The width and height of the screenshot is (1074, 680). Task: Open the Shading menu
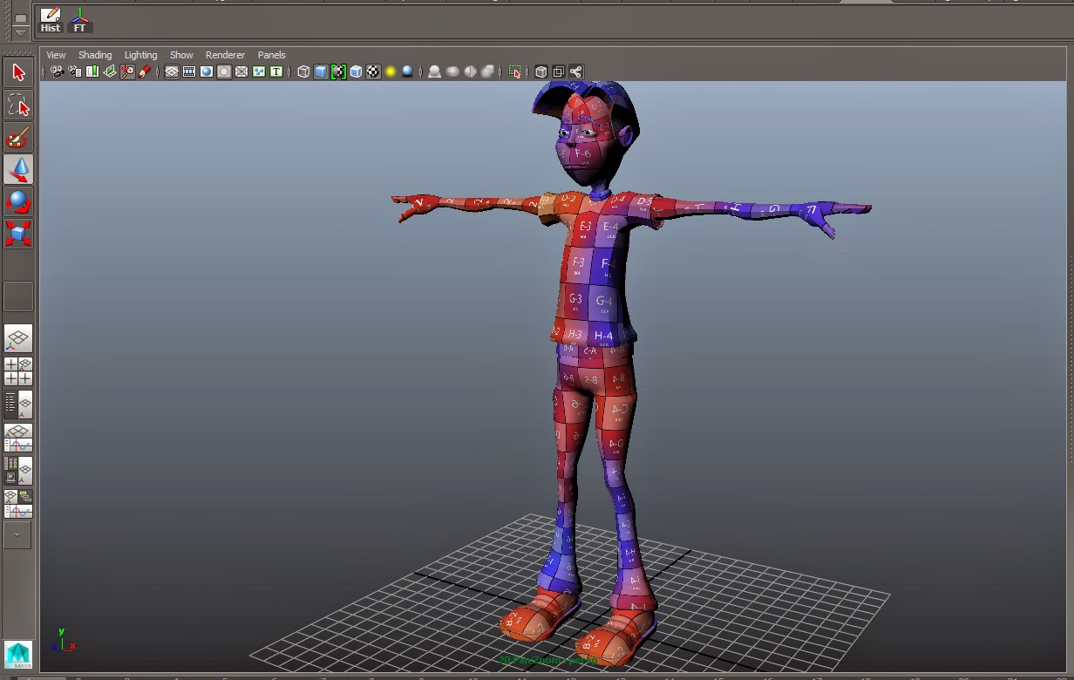point(95,54)
